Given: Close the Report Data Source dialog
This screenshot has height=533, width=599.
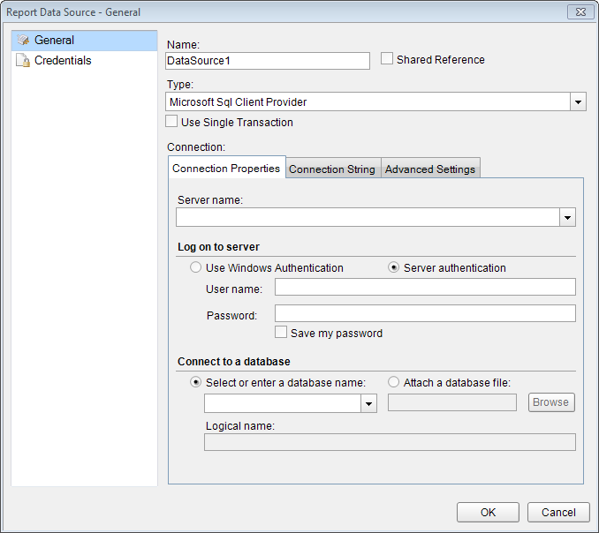Looking at the screenshot, I should pyautogui.click(x=579, y=12).
